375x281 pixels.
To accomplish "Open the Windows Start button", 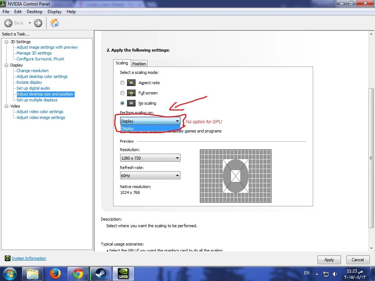I will click(10, 274).
